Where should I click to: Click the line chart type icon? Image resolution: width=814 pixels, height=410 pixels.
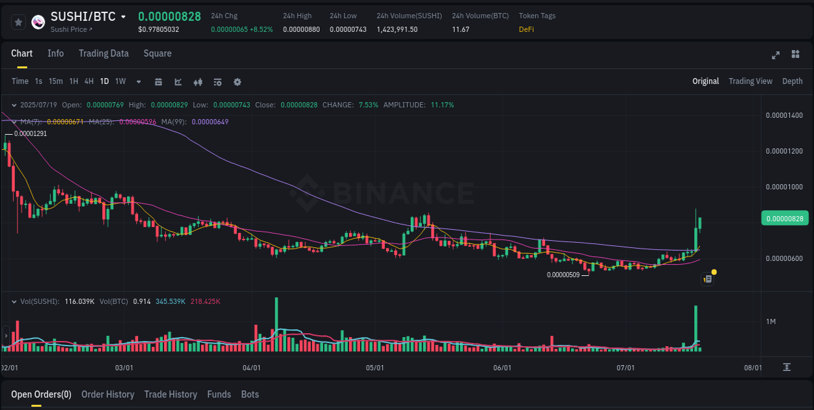click(178, 82)
